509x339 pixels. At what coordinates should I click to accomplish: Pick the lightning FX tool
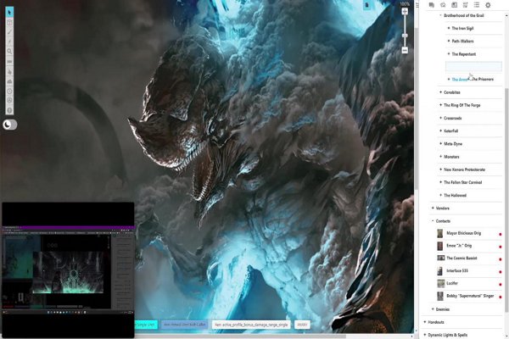(x=9, y=42)
